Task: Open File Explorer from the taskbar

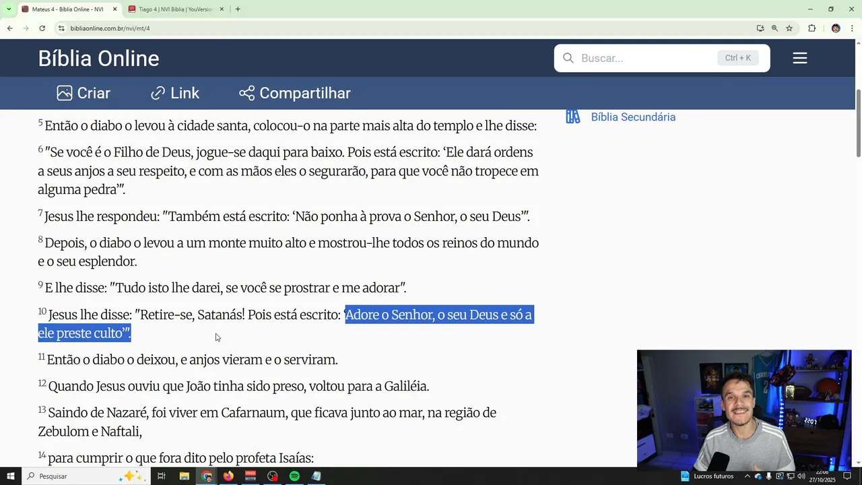Action: pos(184,476)
